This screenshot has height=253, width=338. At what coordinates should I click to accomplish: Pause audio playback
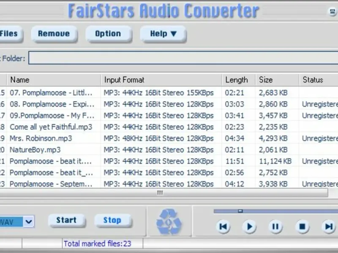276,226
